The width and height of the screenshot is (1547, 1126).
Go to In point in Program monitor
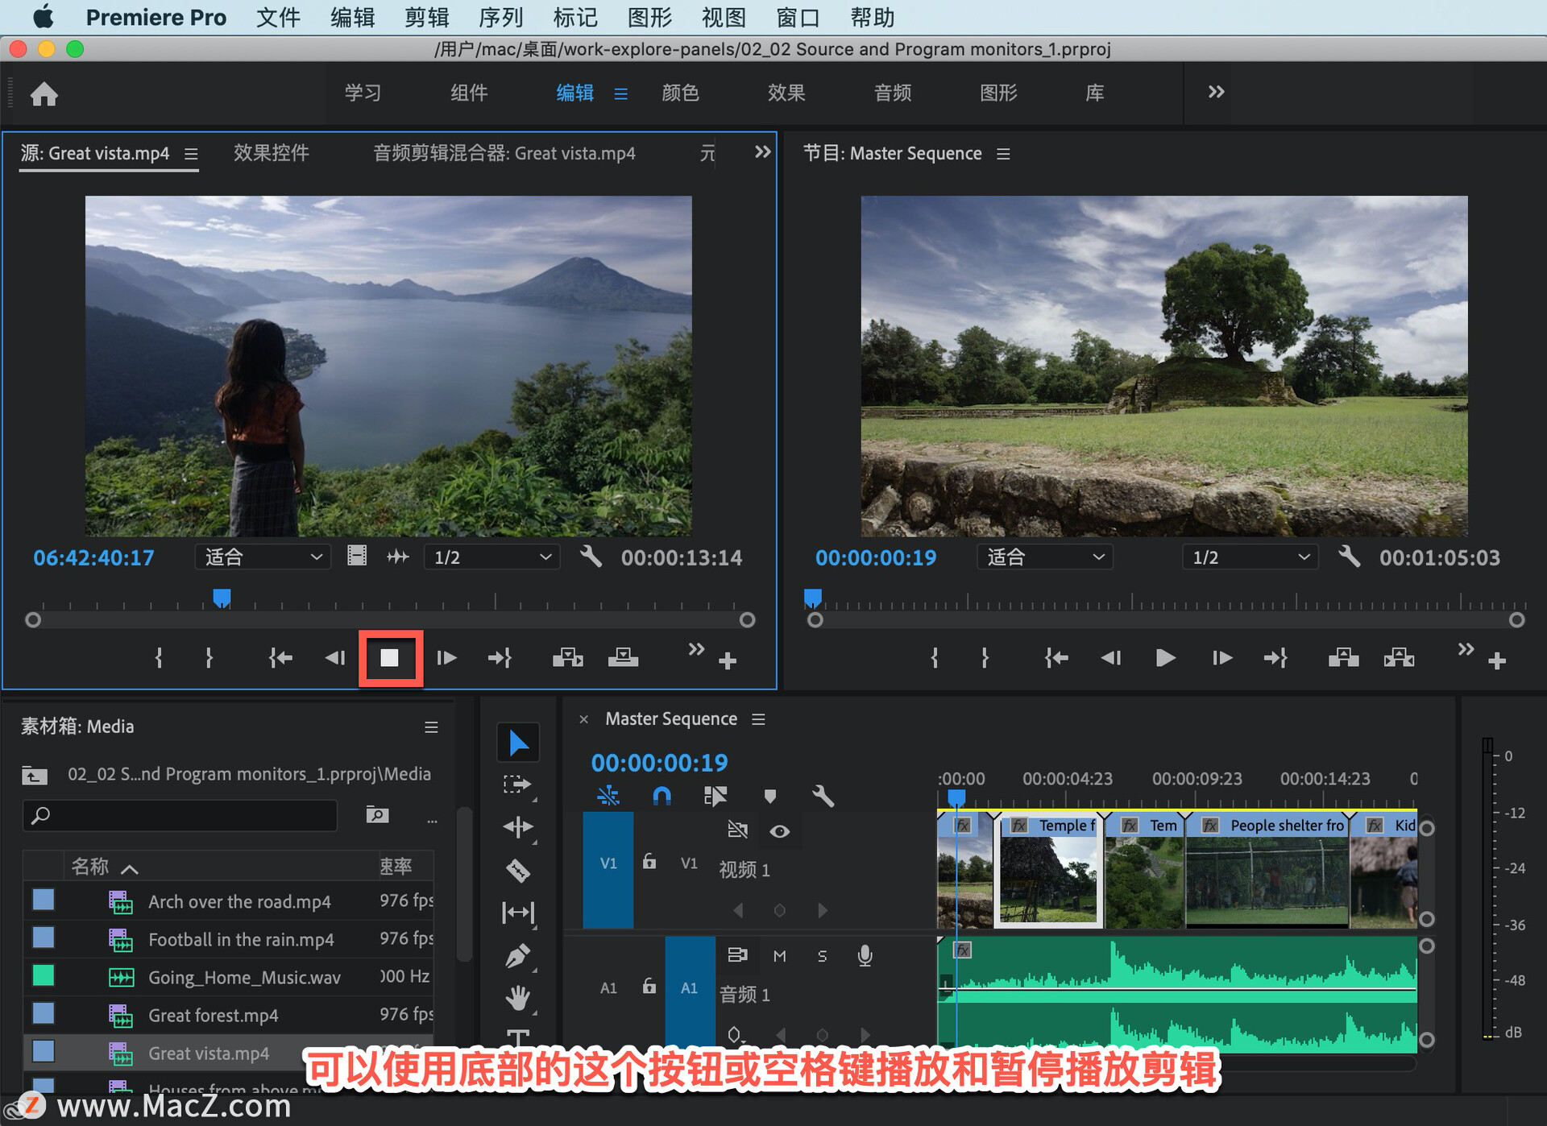coord(1056,658)
